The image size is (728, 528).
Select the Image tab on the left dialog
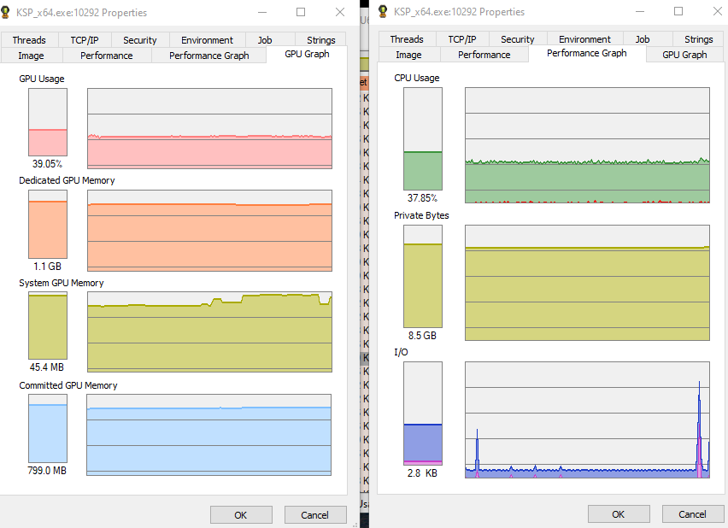(32, 56)
